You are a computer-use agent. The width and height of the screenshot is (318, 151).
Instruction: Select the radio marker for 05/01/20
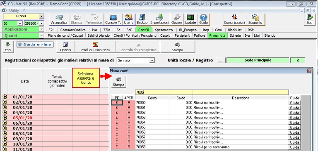click(5, 118)
